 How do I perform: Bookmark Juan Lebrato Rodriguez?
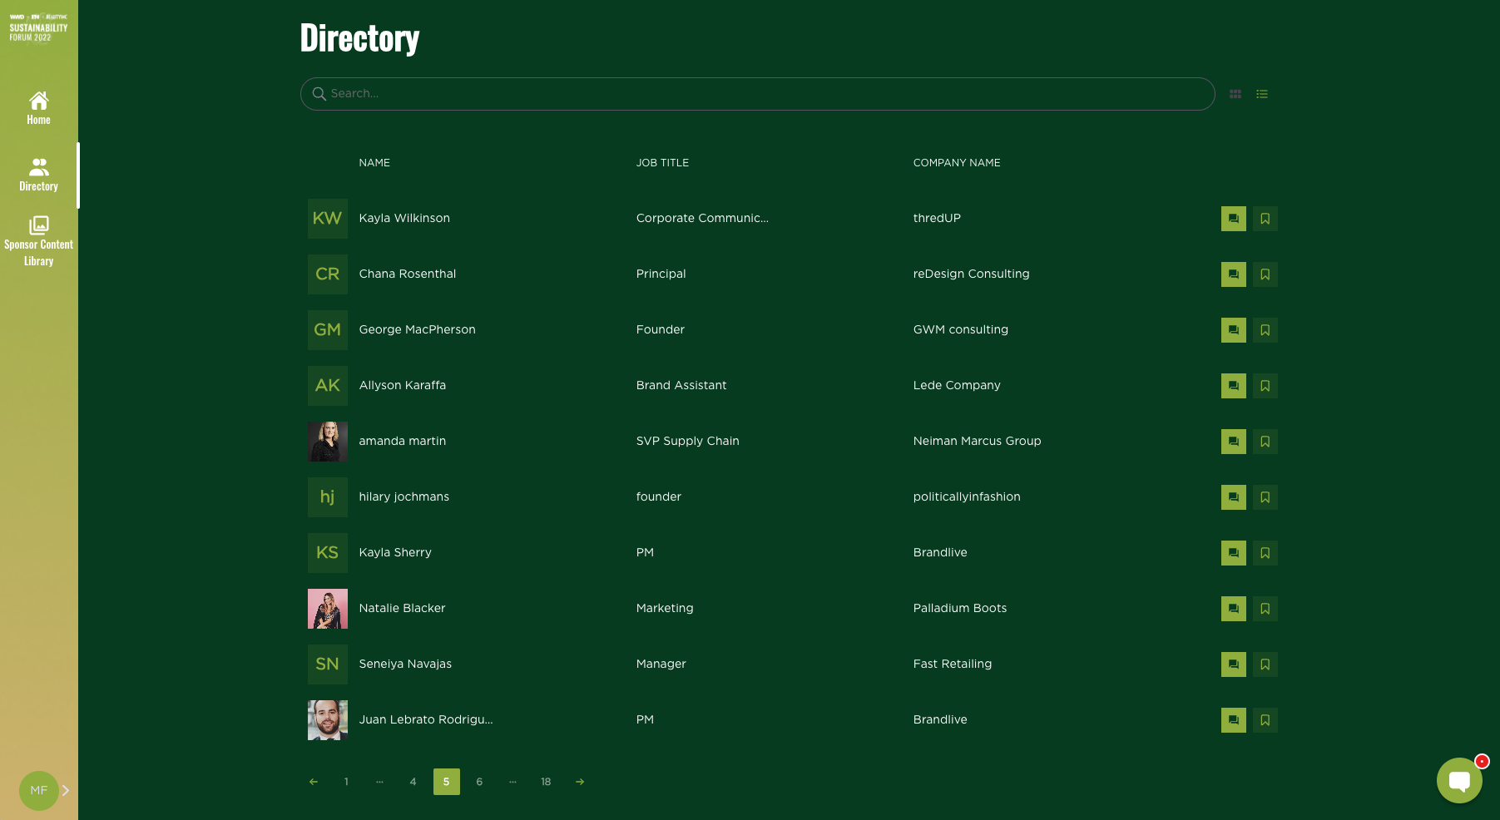click(1265, 720)
